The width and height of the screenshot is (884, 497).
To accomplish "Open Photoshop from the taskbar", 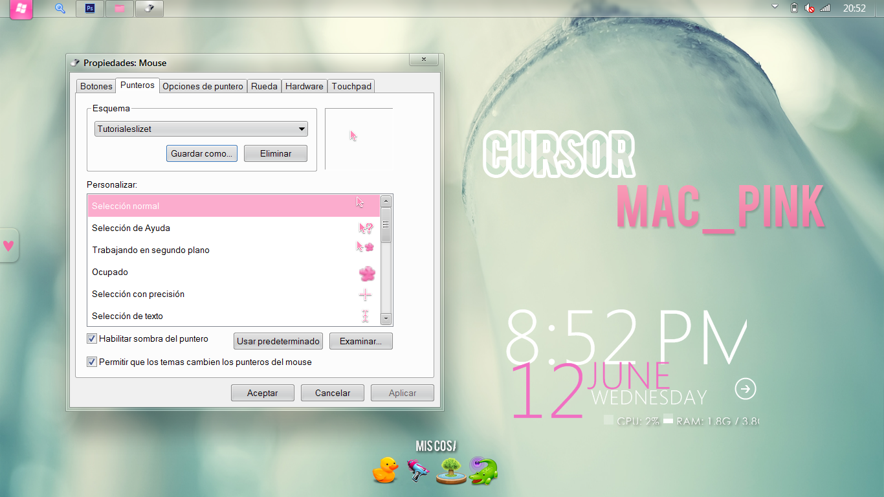I will coord(89,8).
